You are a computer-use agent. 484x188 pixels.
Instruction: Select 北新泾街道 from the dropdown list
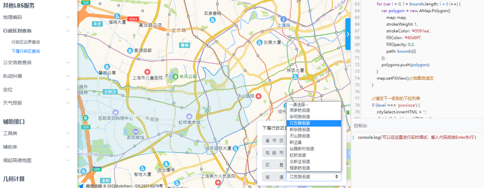(x=314, y=162)
